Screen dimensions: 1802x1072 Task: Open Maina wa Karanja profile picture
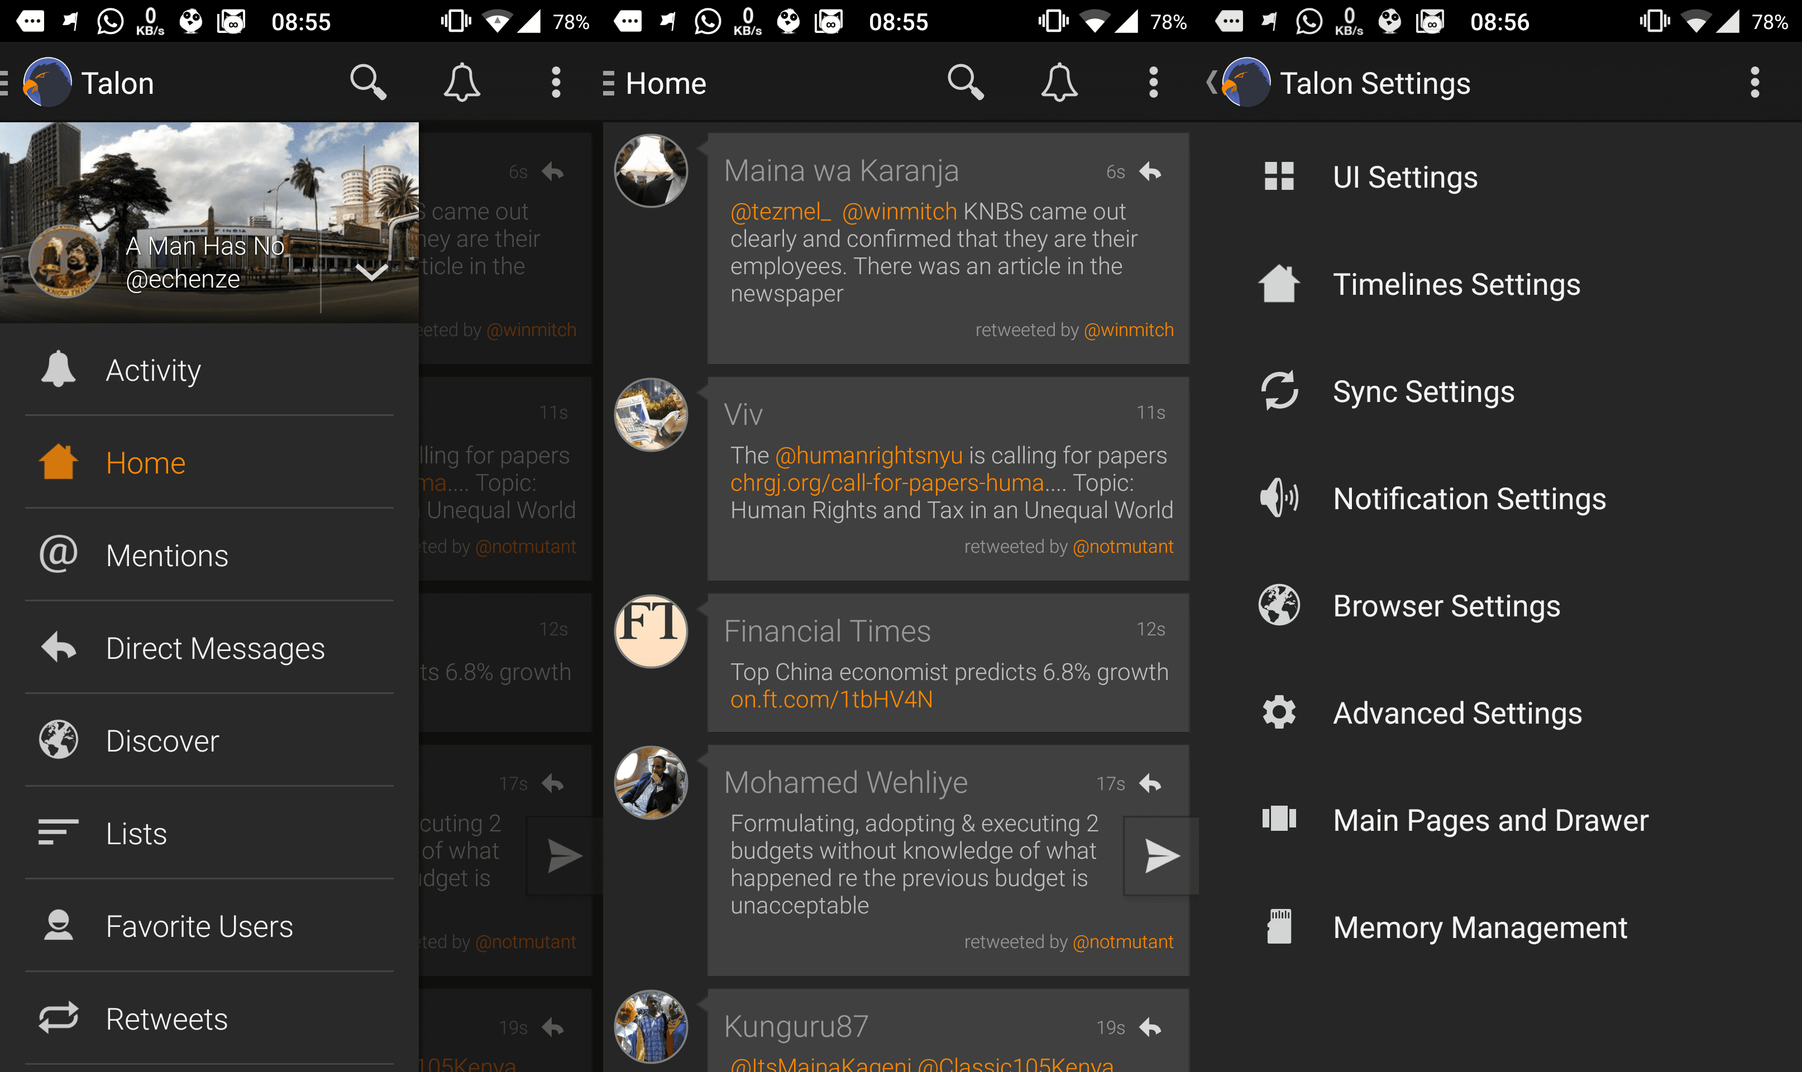coord(651,170)
